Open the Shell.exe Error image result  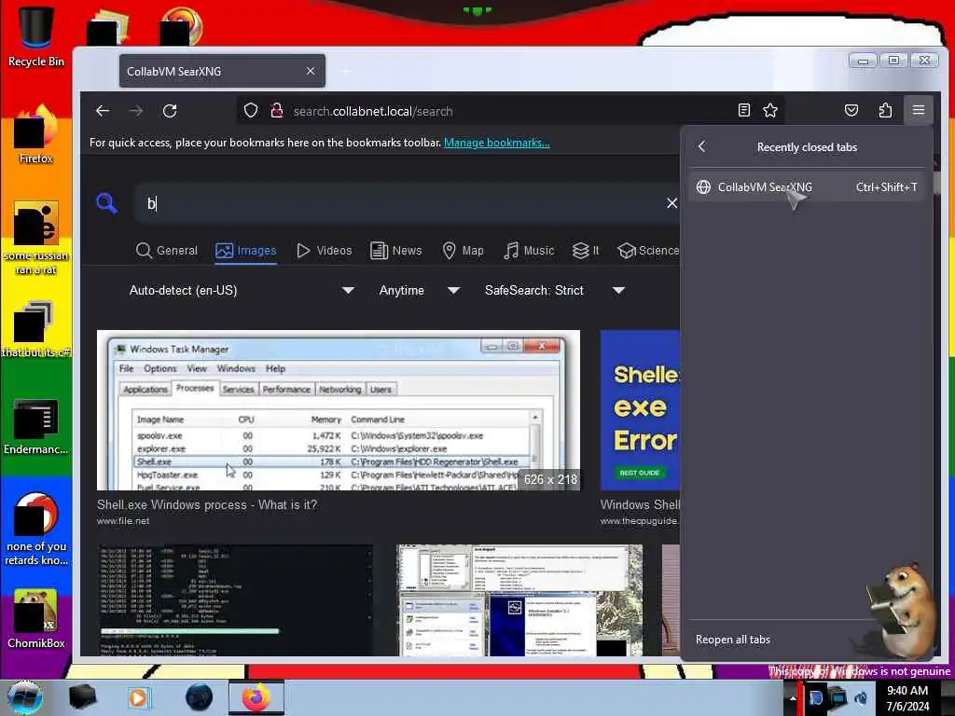(x=640, y=410)
